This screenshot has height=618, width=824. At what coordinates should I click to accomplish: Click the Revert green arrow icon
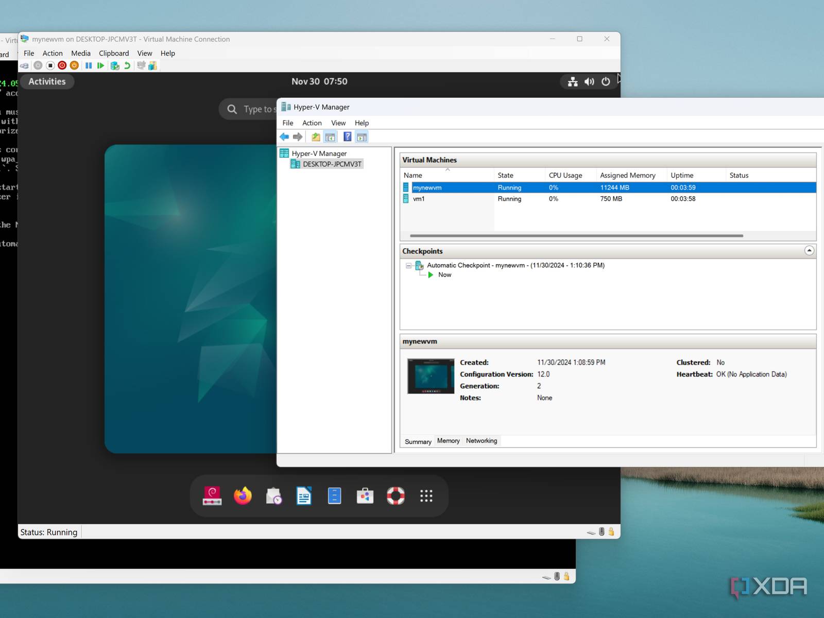pos(127,65)
